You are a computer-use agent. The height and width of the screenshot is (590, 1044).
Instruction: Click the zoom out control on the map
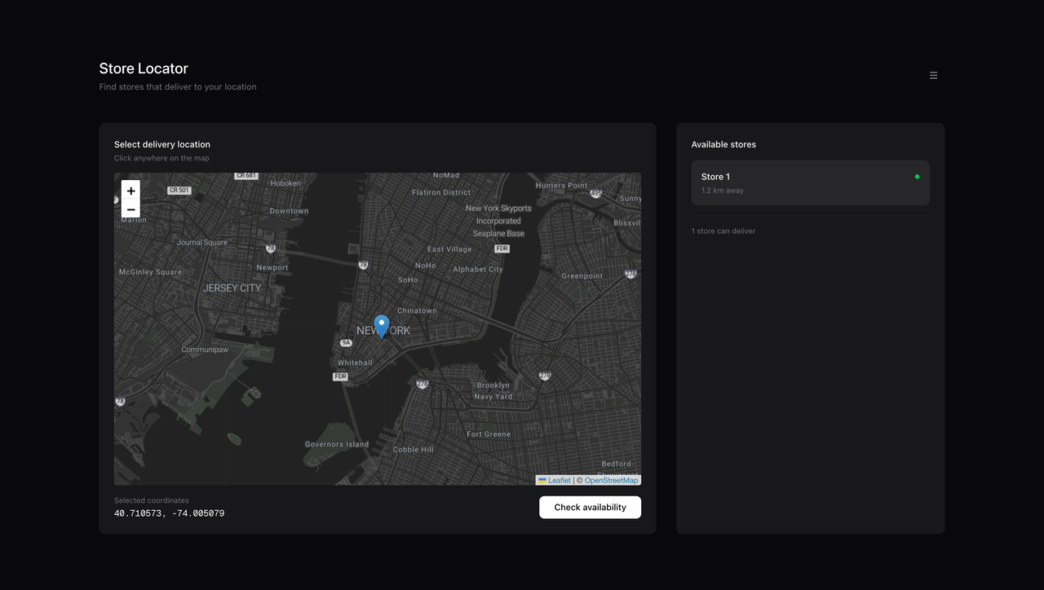[x=130, y=209]
